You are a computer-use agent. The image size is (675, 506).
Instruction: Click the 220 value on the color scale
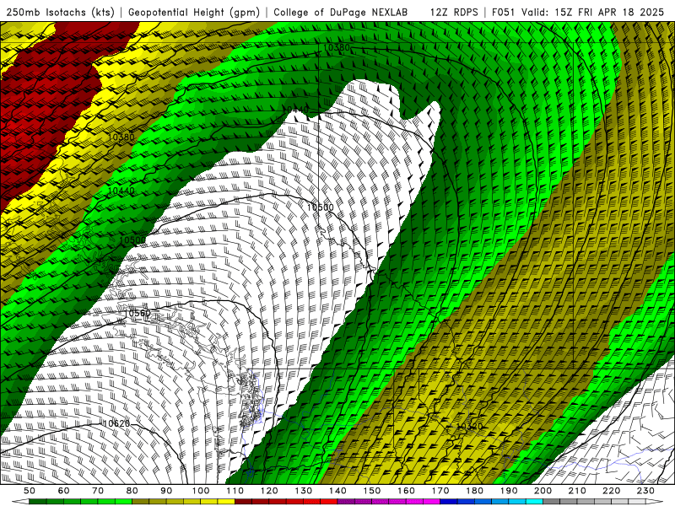612,491
